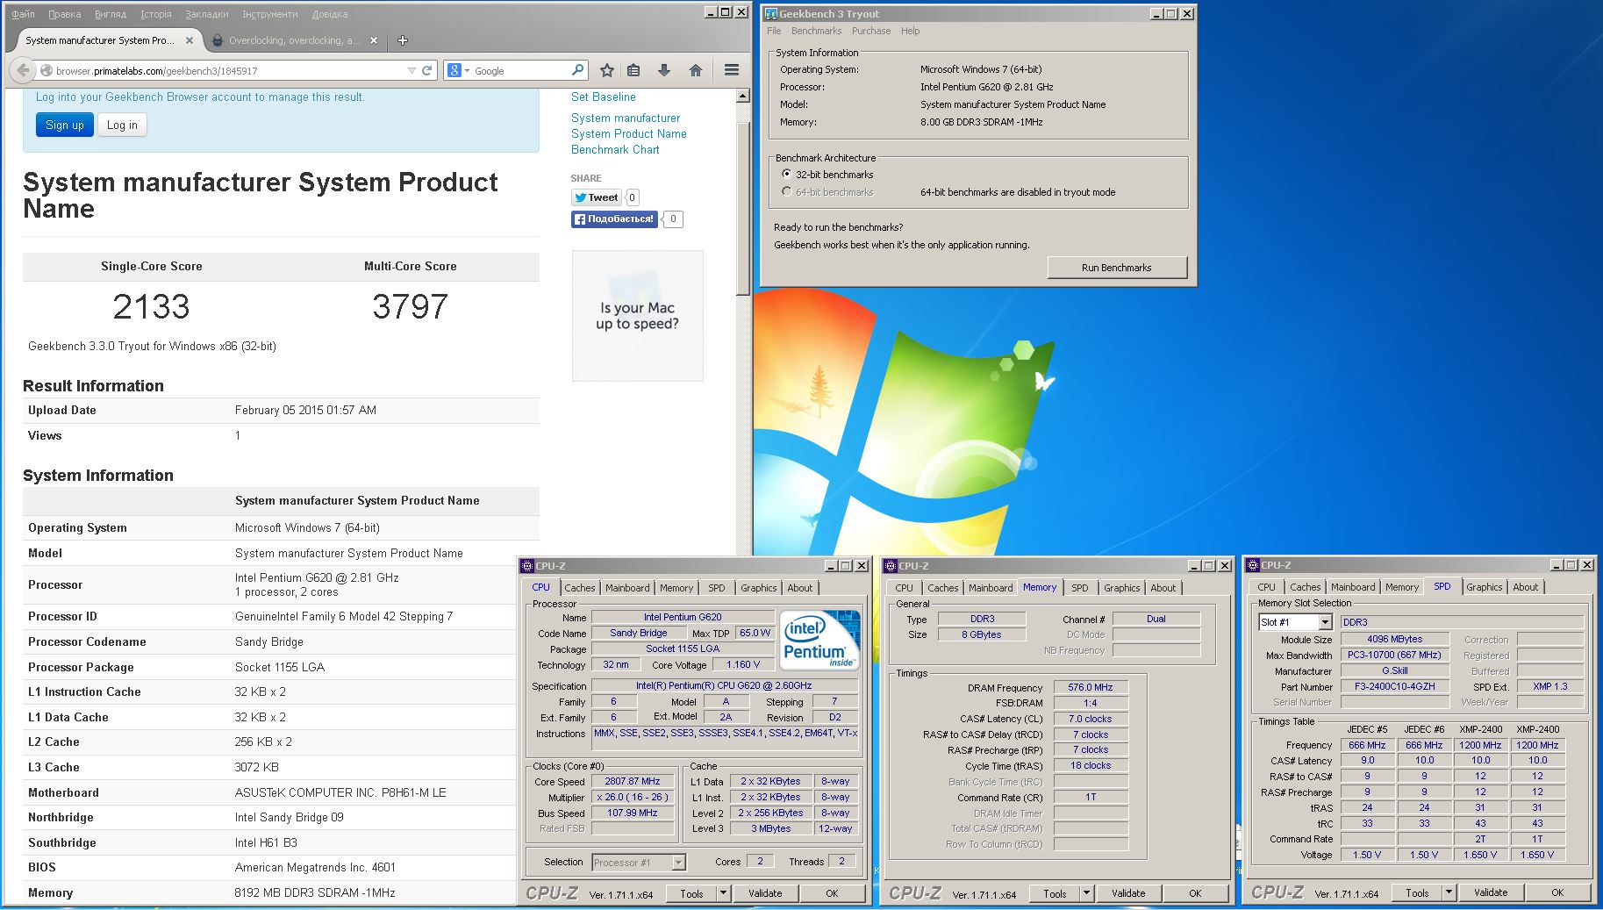Open Graphics tab in first CPU-Z window
This screenshot has width=1603, height=910.
click(759, 588)
